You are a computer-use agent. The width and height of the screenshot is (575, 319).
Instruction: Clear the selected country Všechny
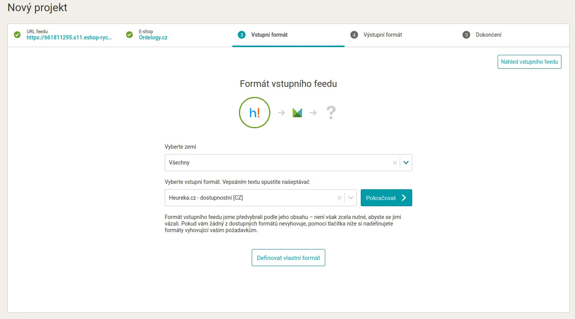395,163
